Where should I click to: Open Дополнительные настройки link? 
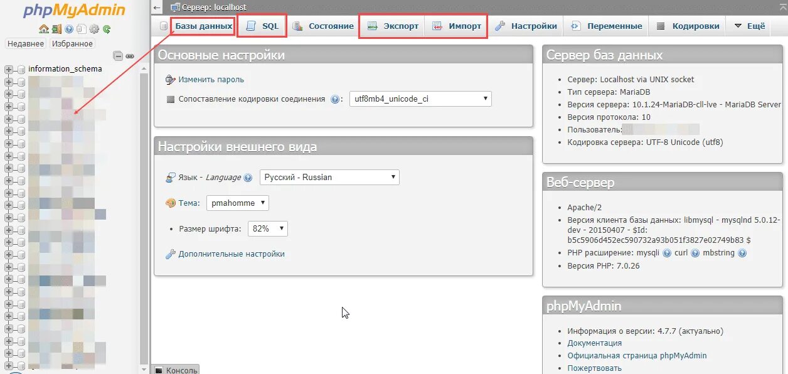[x=232, y=254]
